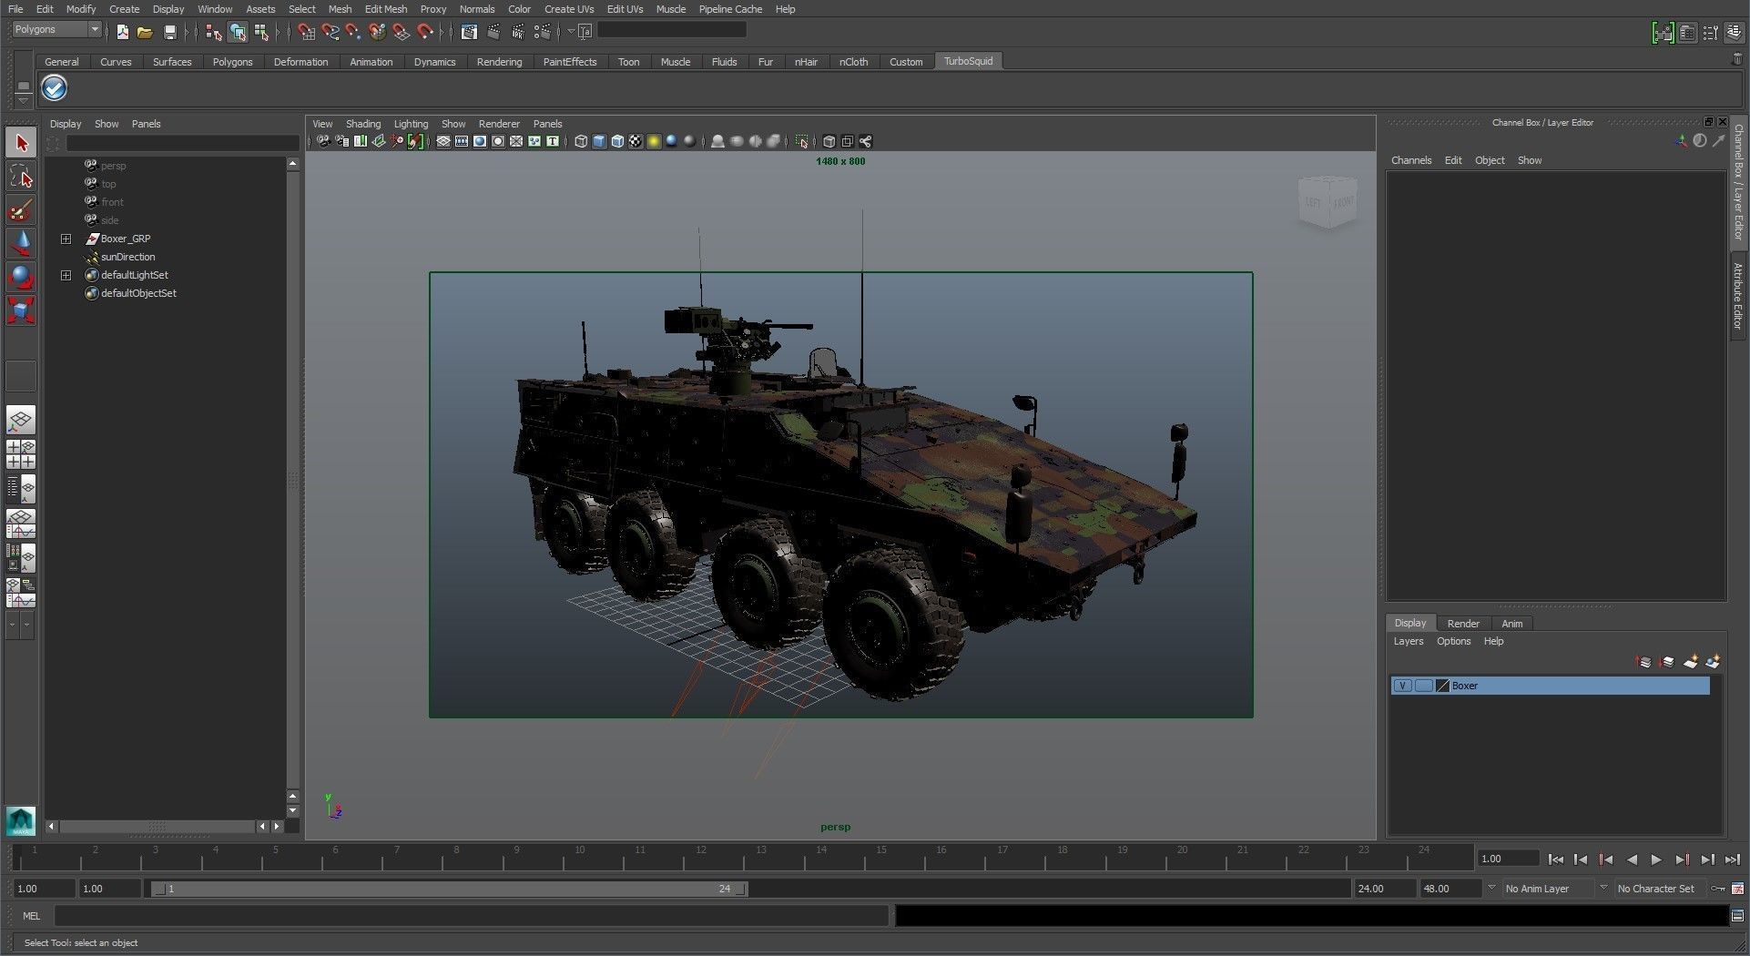Toggle the viewport resolution gate
This screenshot has height=956, width=1750.
point(480,141)
